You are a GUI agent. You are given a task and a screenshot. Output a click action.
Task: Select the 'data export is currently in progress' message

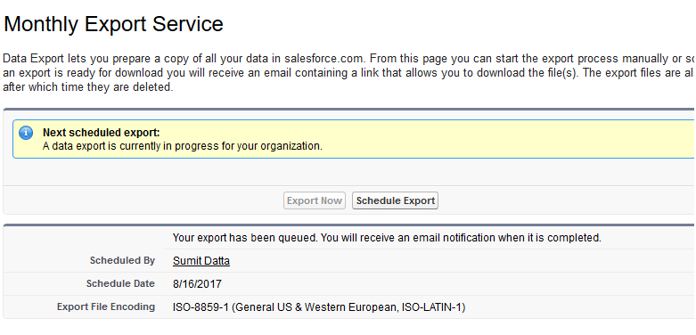[183, 146]
